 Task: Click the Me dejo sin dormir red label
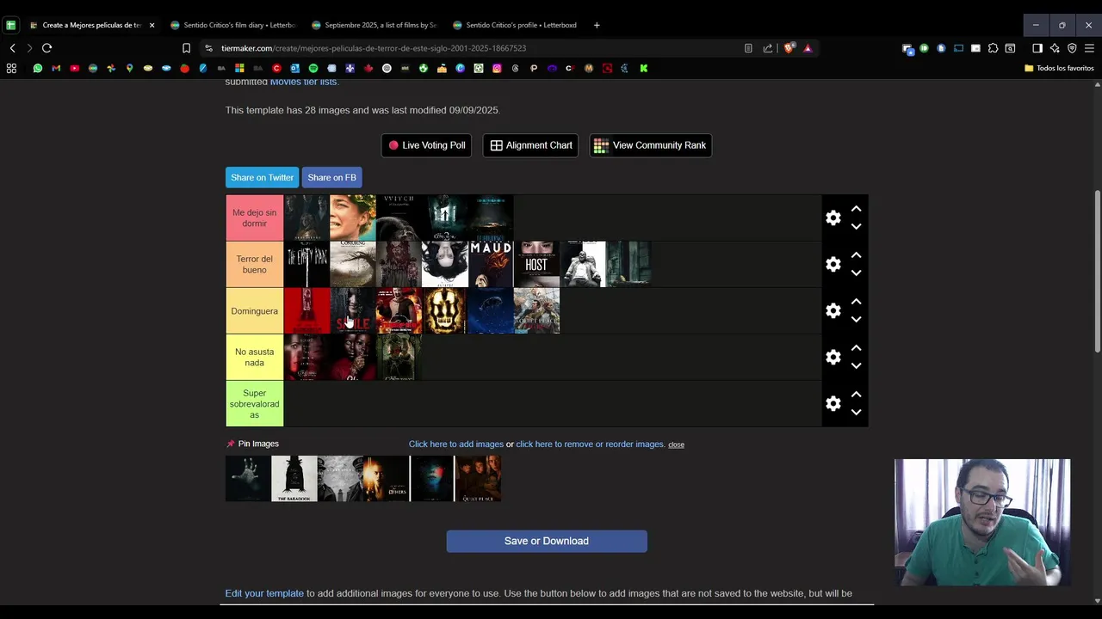coord(254,218)
